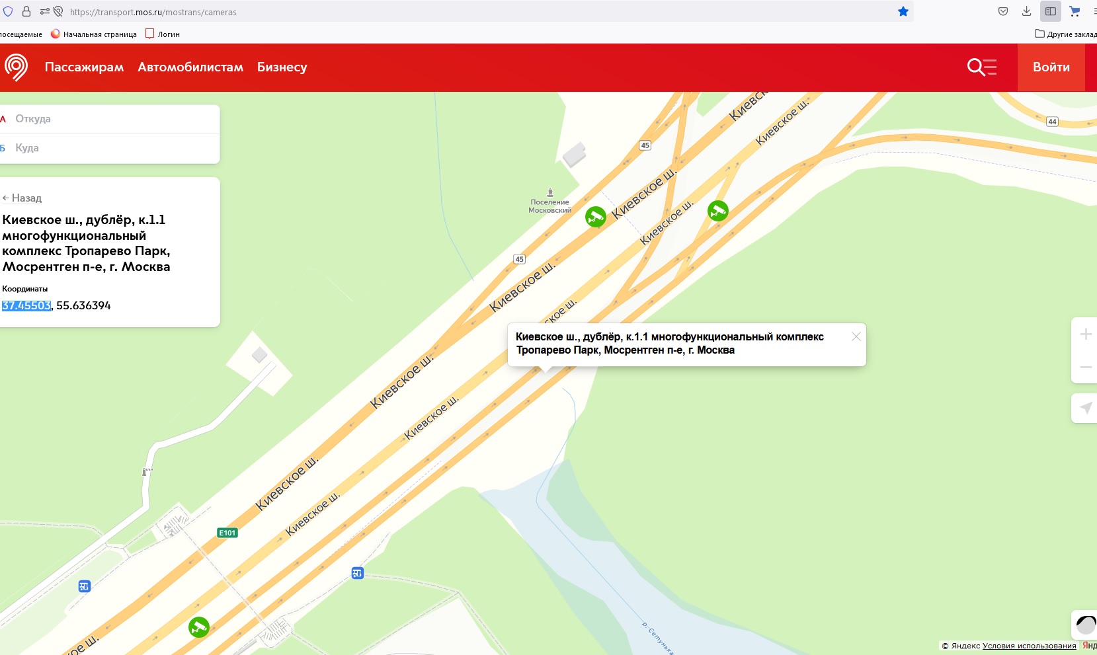Click the Mostrans logo icon
Viewport: 1097px width, 655px height.
16,67
